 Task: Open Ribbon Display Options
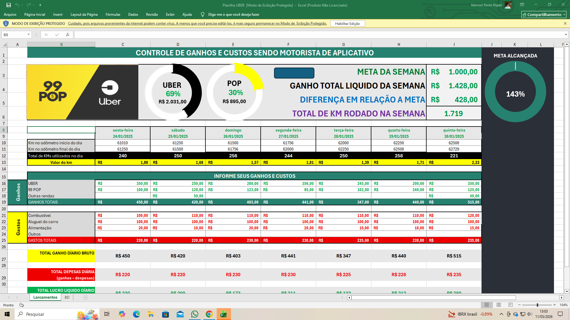coord(522,5)
